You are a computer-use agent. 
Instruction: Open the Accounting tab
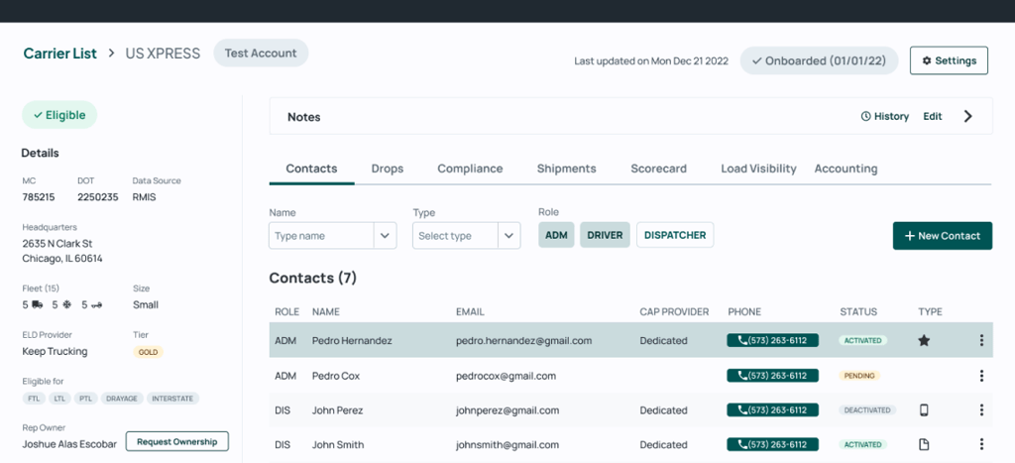(846, 169)
